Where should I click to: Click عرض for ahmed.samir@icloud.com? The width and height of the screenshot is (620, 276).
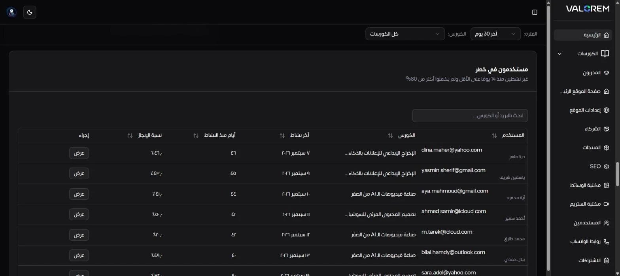coord(79,214)
